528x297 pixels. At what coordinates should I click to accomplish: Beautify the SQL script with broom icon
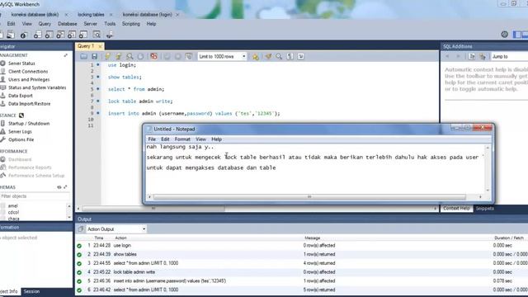pos(268,56)
